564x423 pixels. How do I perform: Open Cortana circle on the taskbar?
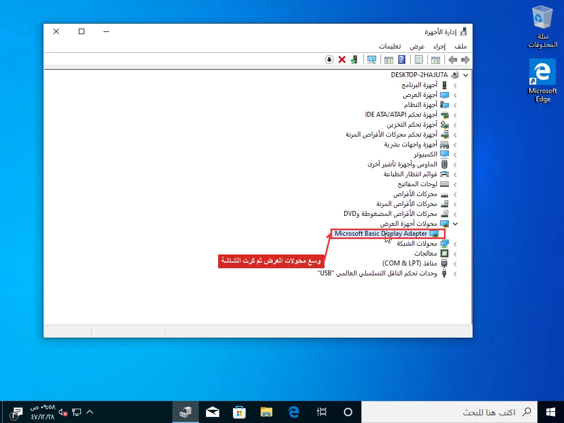(x=348, y=412)
